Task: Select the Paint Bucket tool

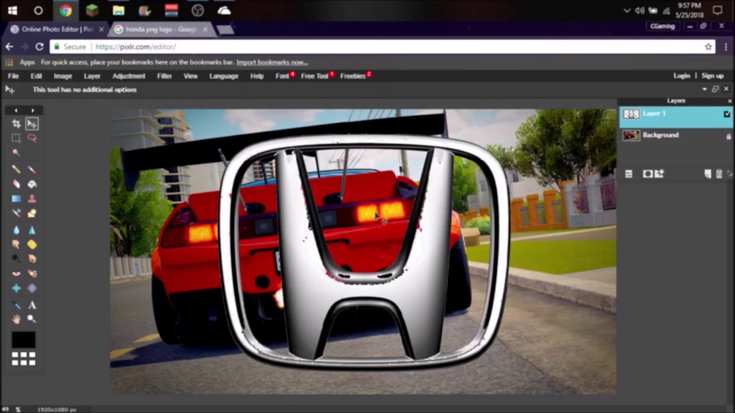Action: tap(32, 184)
